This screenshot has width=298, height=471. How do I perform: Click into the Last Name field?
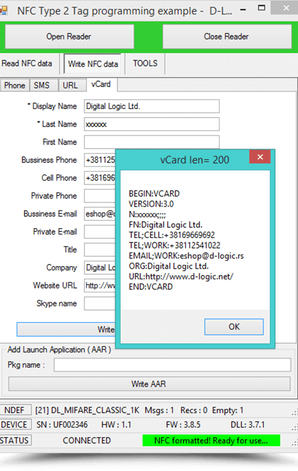152,124
